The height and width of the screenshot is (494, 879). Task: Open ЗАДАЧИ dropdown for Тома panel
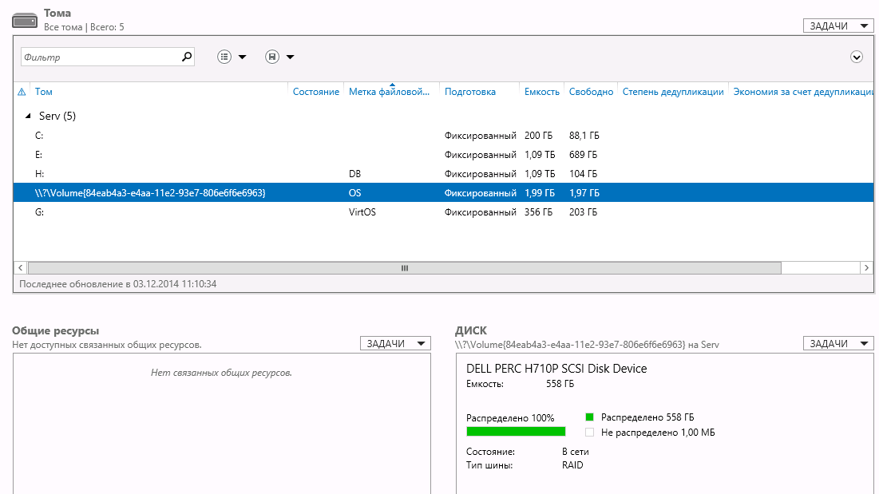pos(838,26)
